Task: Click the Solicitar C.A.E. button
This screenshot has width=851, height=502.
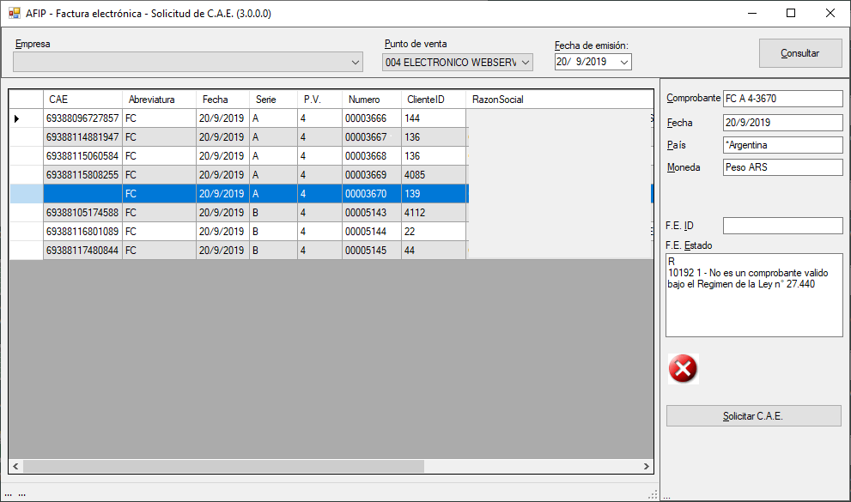Action: point(753,416)
